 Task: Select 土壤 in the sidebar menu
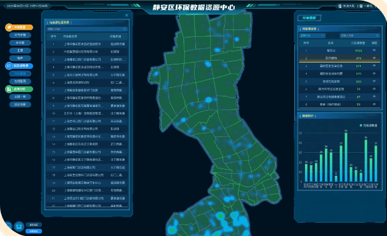coord(20,50)
